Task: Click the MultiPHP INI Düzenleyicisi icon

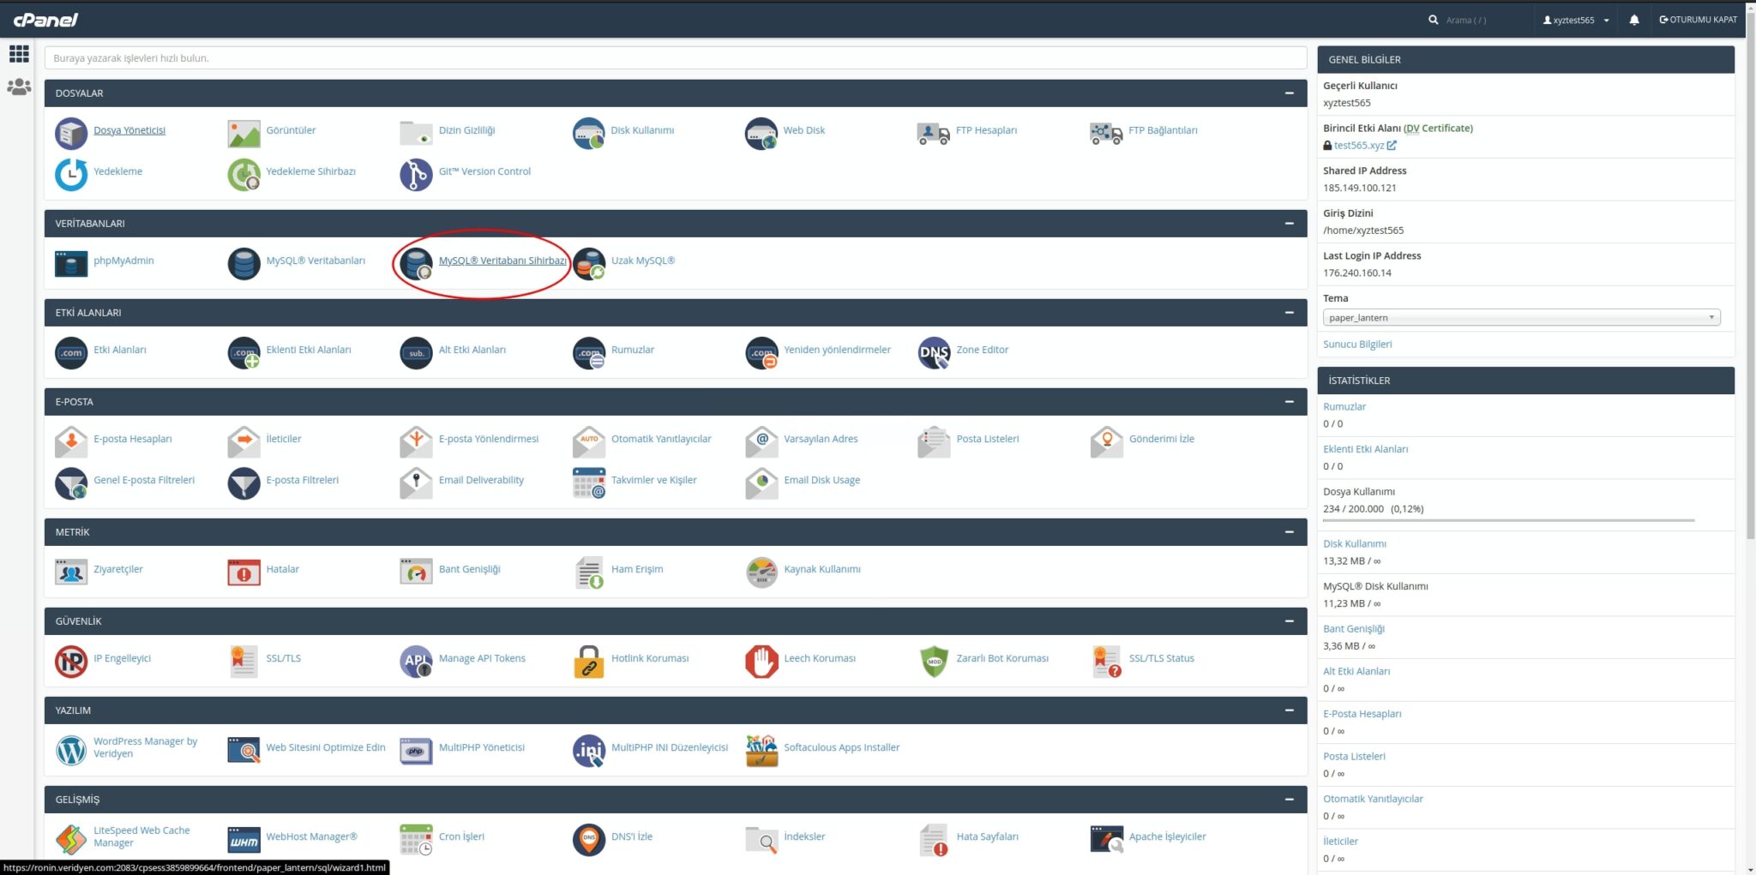Action: (589, 751)
